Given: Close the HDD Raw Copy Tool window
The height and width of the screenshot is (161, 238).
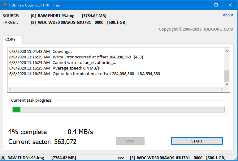Looking at the screenshot, I should (x=230, y=5).
